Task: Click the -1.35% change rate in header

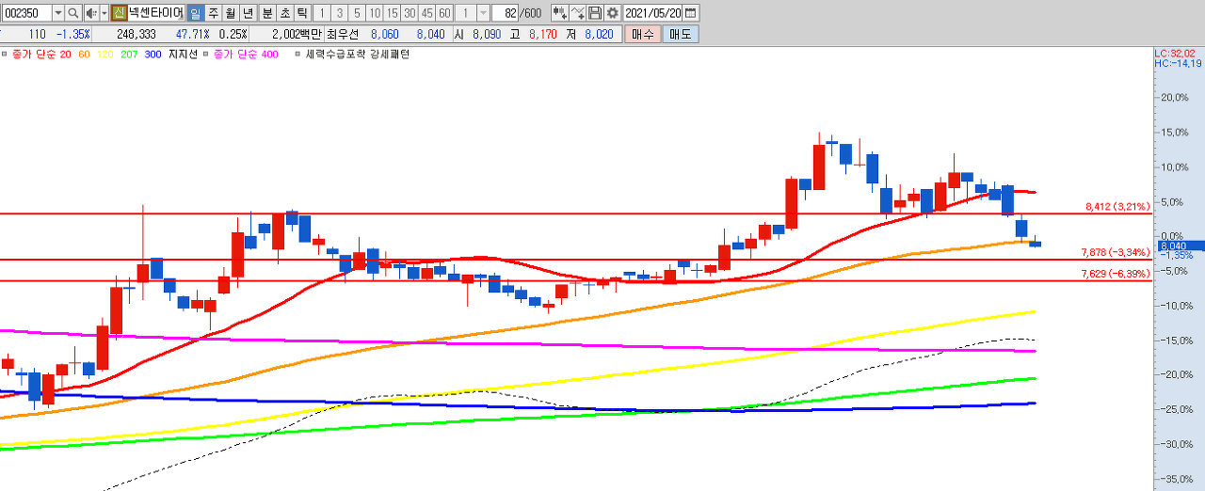Action: (72, 34)
